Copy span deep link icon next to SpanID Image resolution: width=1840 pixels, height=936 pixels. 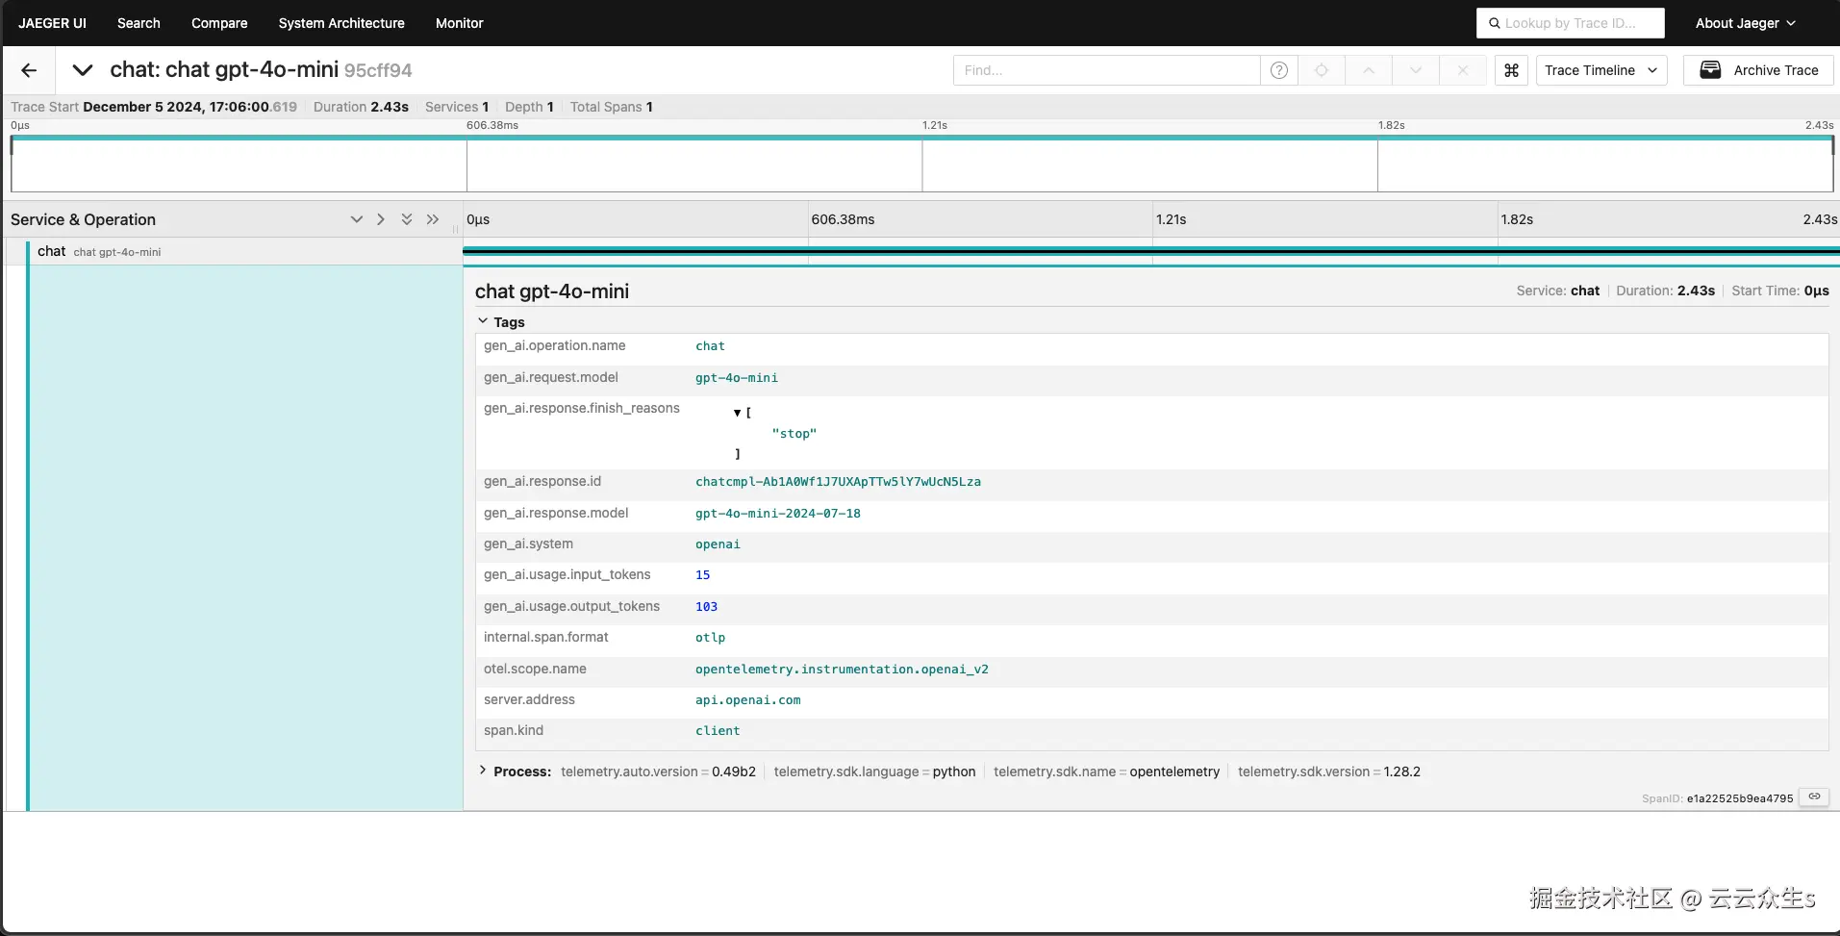pos(1814,797)
